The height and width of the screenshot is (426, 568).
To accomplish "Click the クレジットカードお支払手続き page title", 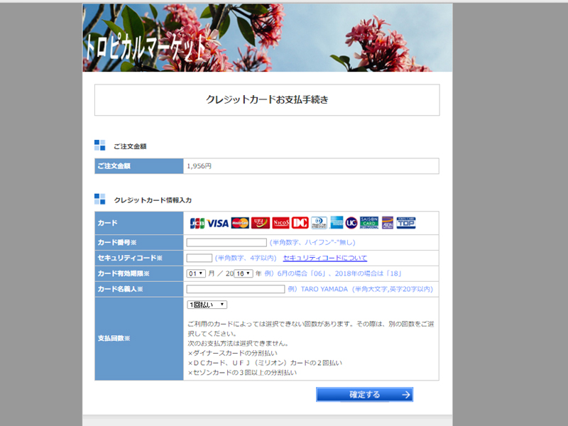I will coord(268,99).
